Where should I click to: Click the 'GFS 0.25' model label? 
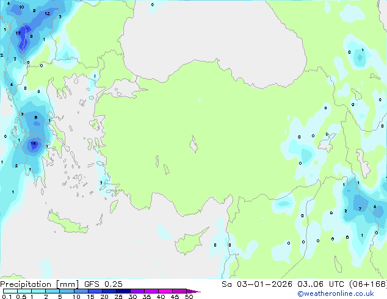click(103, 284)
